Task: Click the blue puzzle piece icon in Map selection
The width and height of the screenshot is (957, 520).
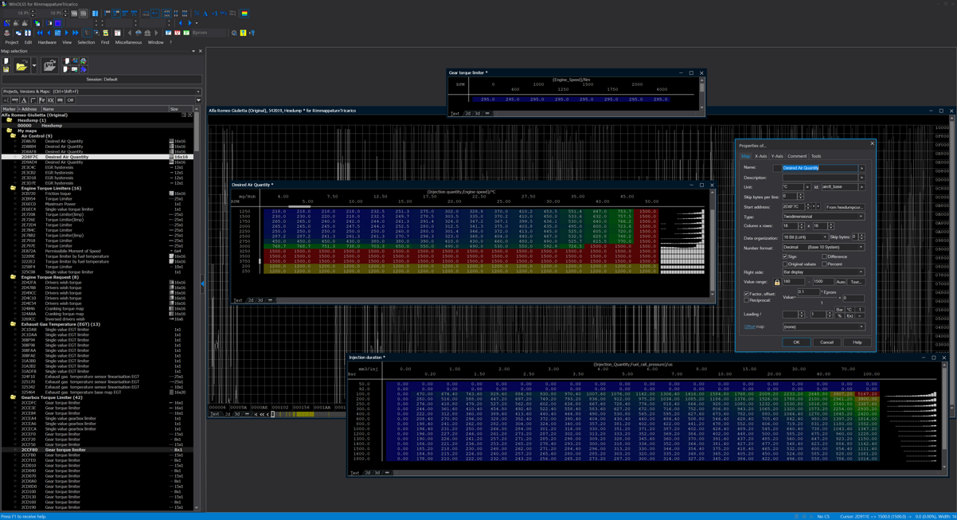Action: pos(83,70)
